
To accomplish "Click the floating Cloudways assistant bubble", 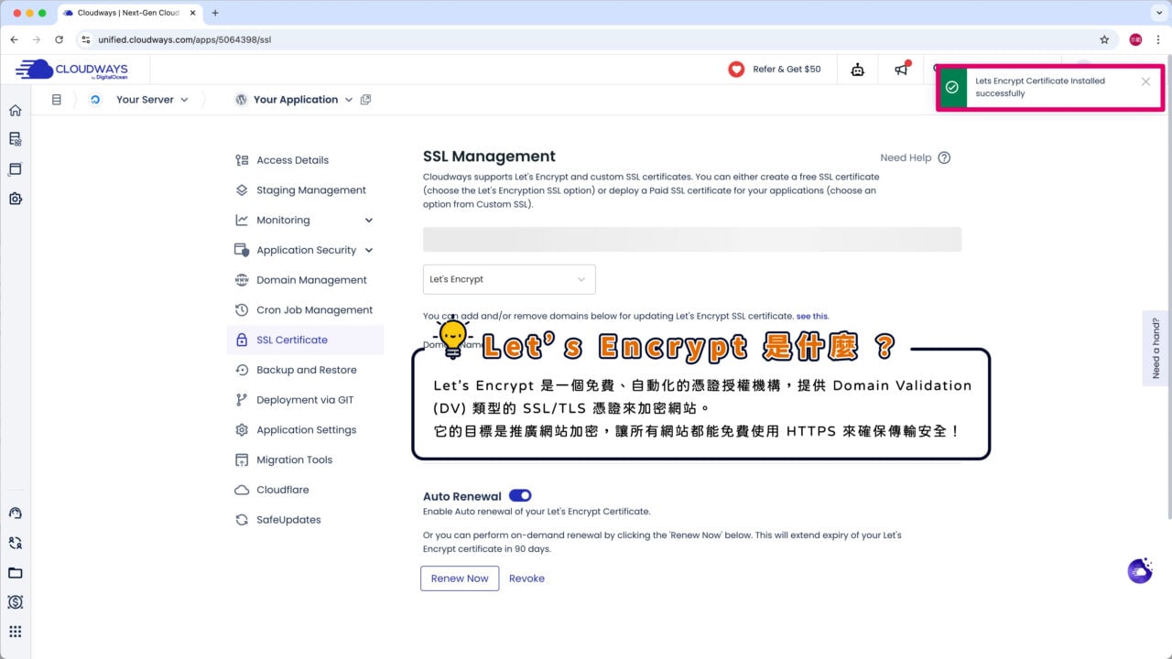I will click(1140, 571).
